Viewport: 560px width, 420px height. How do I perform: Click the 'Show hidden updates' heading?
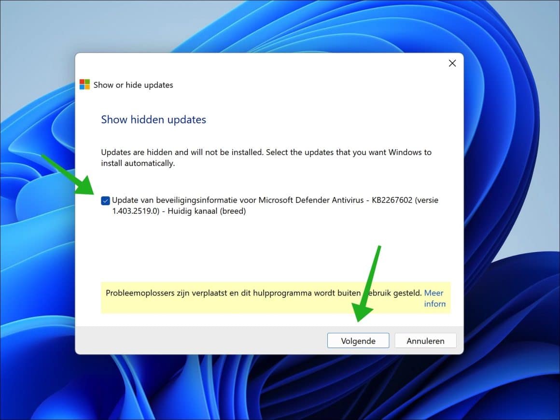[154, 119]
